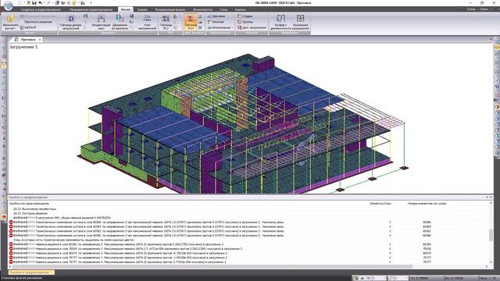This screenshot has width=500, height=281.
Task: Select Монтаж option in ribbon
Action: 216,22
